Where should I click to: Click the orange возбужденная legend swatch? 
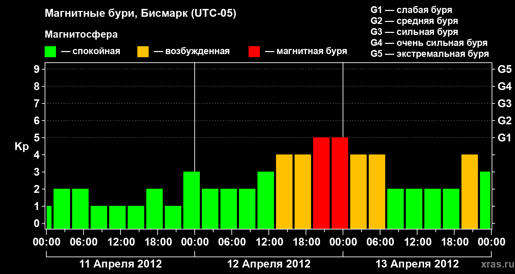click(143, 52)
